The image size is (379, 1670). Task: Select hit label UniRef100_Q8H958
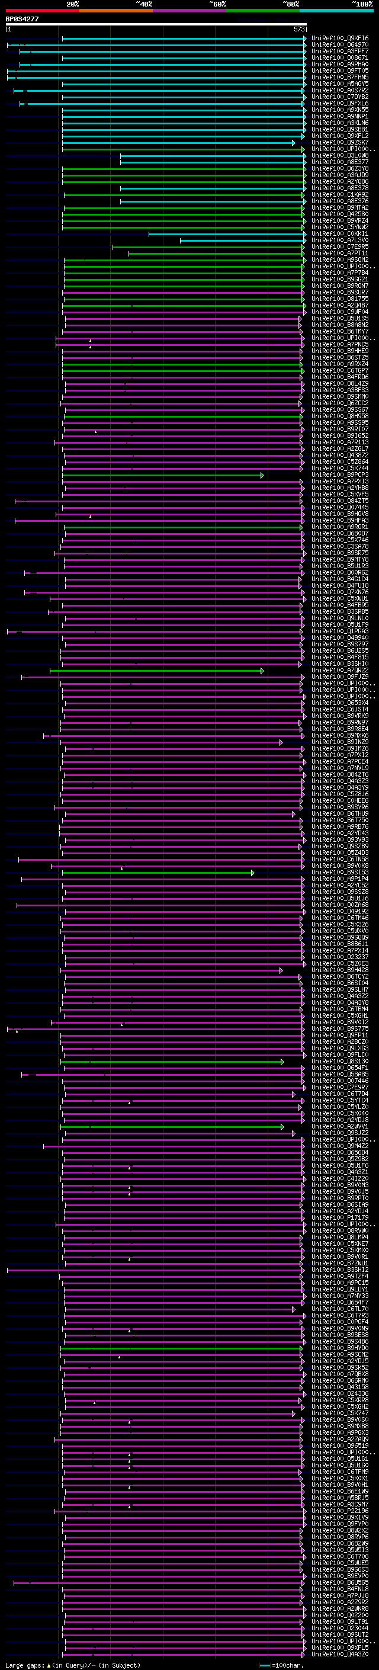[x=339, y=416]
